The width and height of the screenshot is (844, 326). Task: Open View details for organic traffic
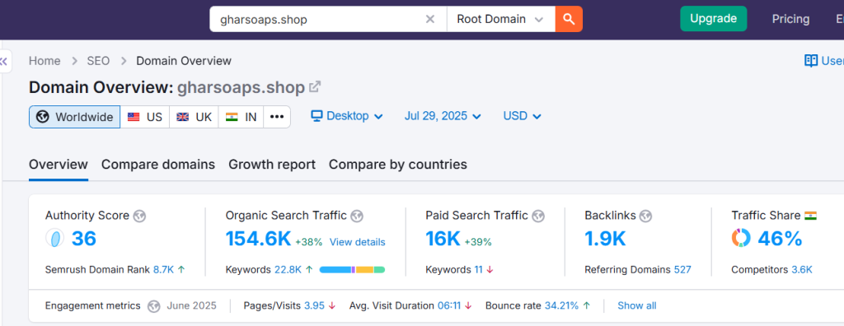[358, 242]
